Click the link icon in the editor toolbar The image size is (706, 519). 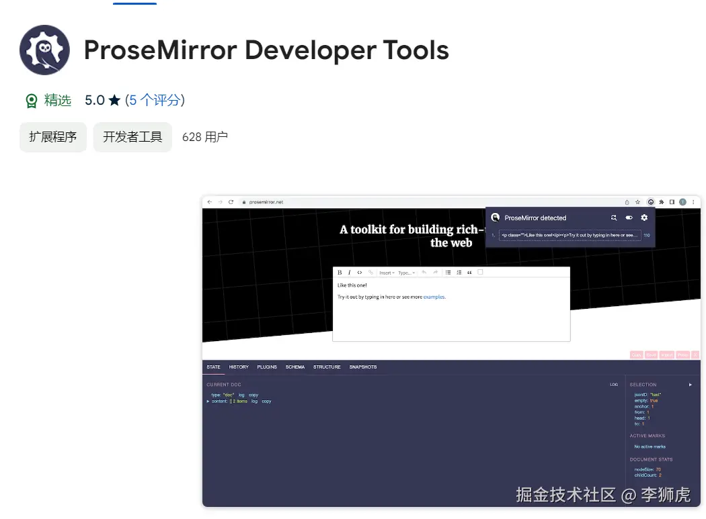click(370, 273)
